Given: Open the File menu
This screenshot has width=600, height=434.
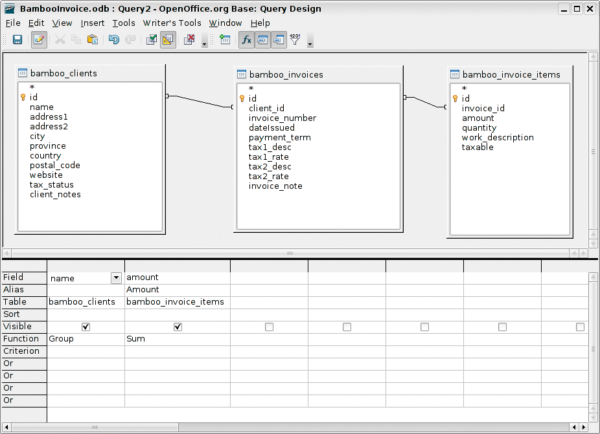Looking at the screenshot, I should 13,23.
